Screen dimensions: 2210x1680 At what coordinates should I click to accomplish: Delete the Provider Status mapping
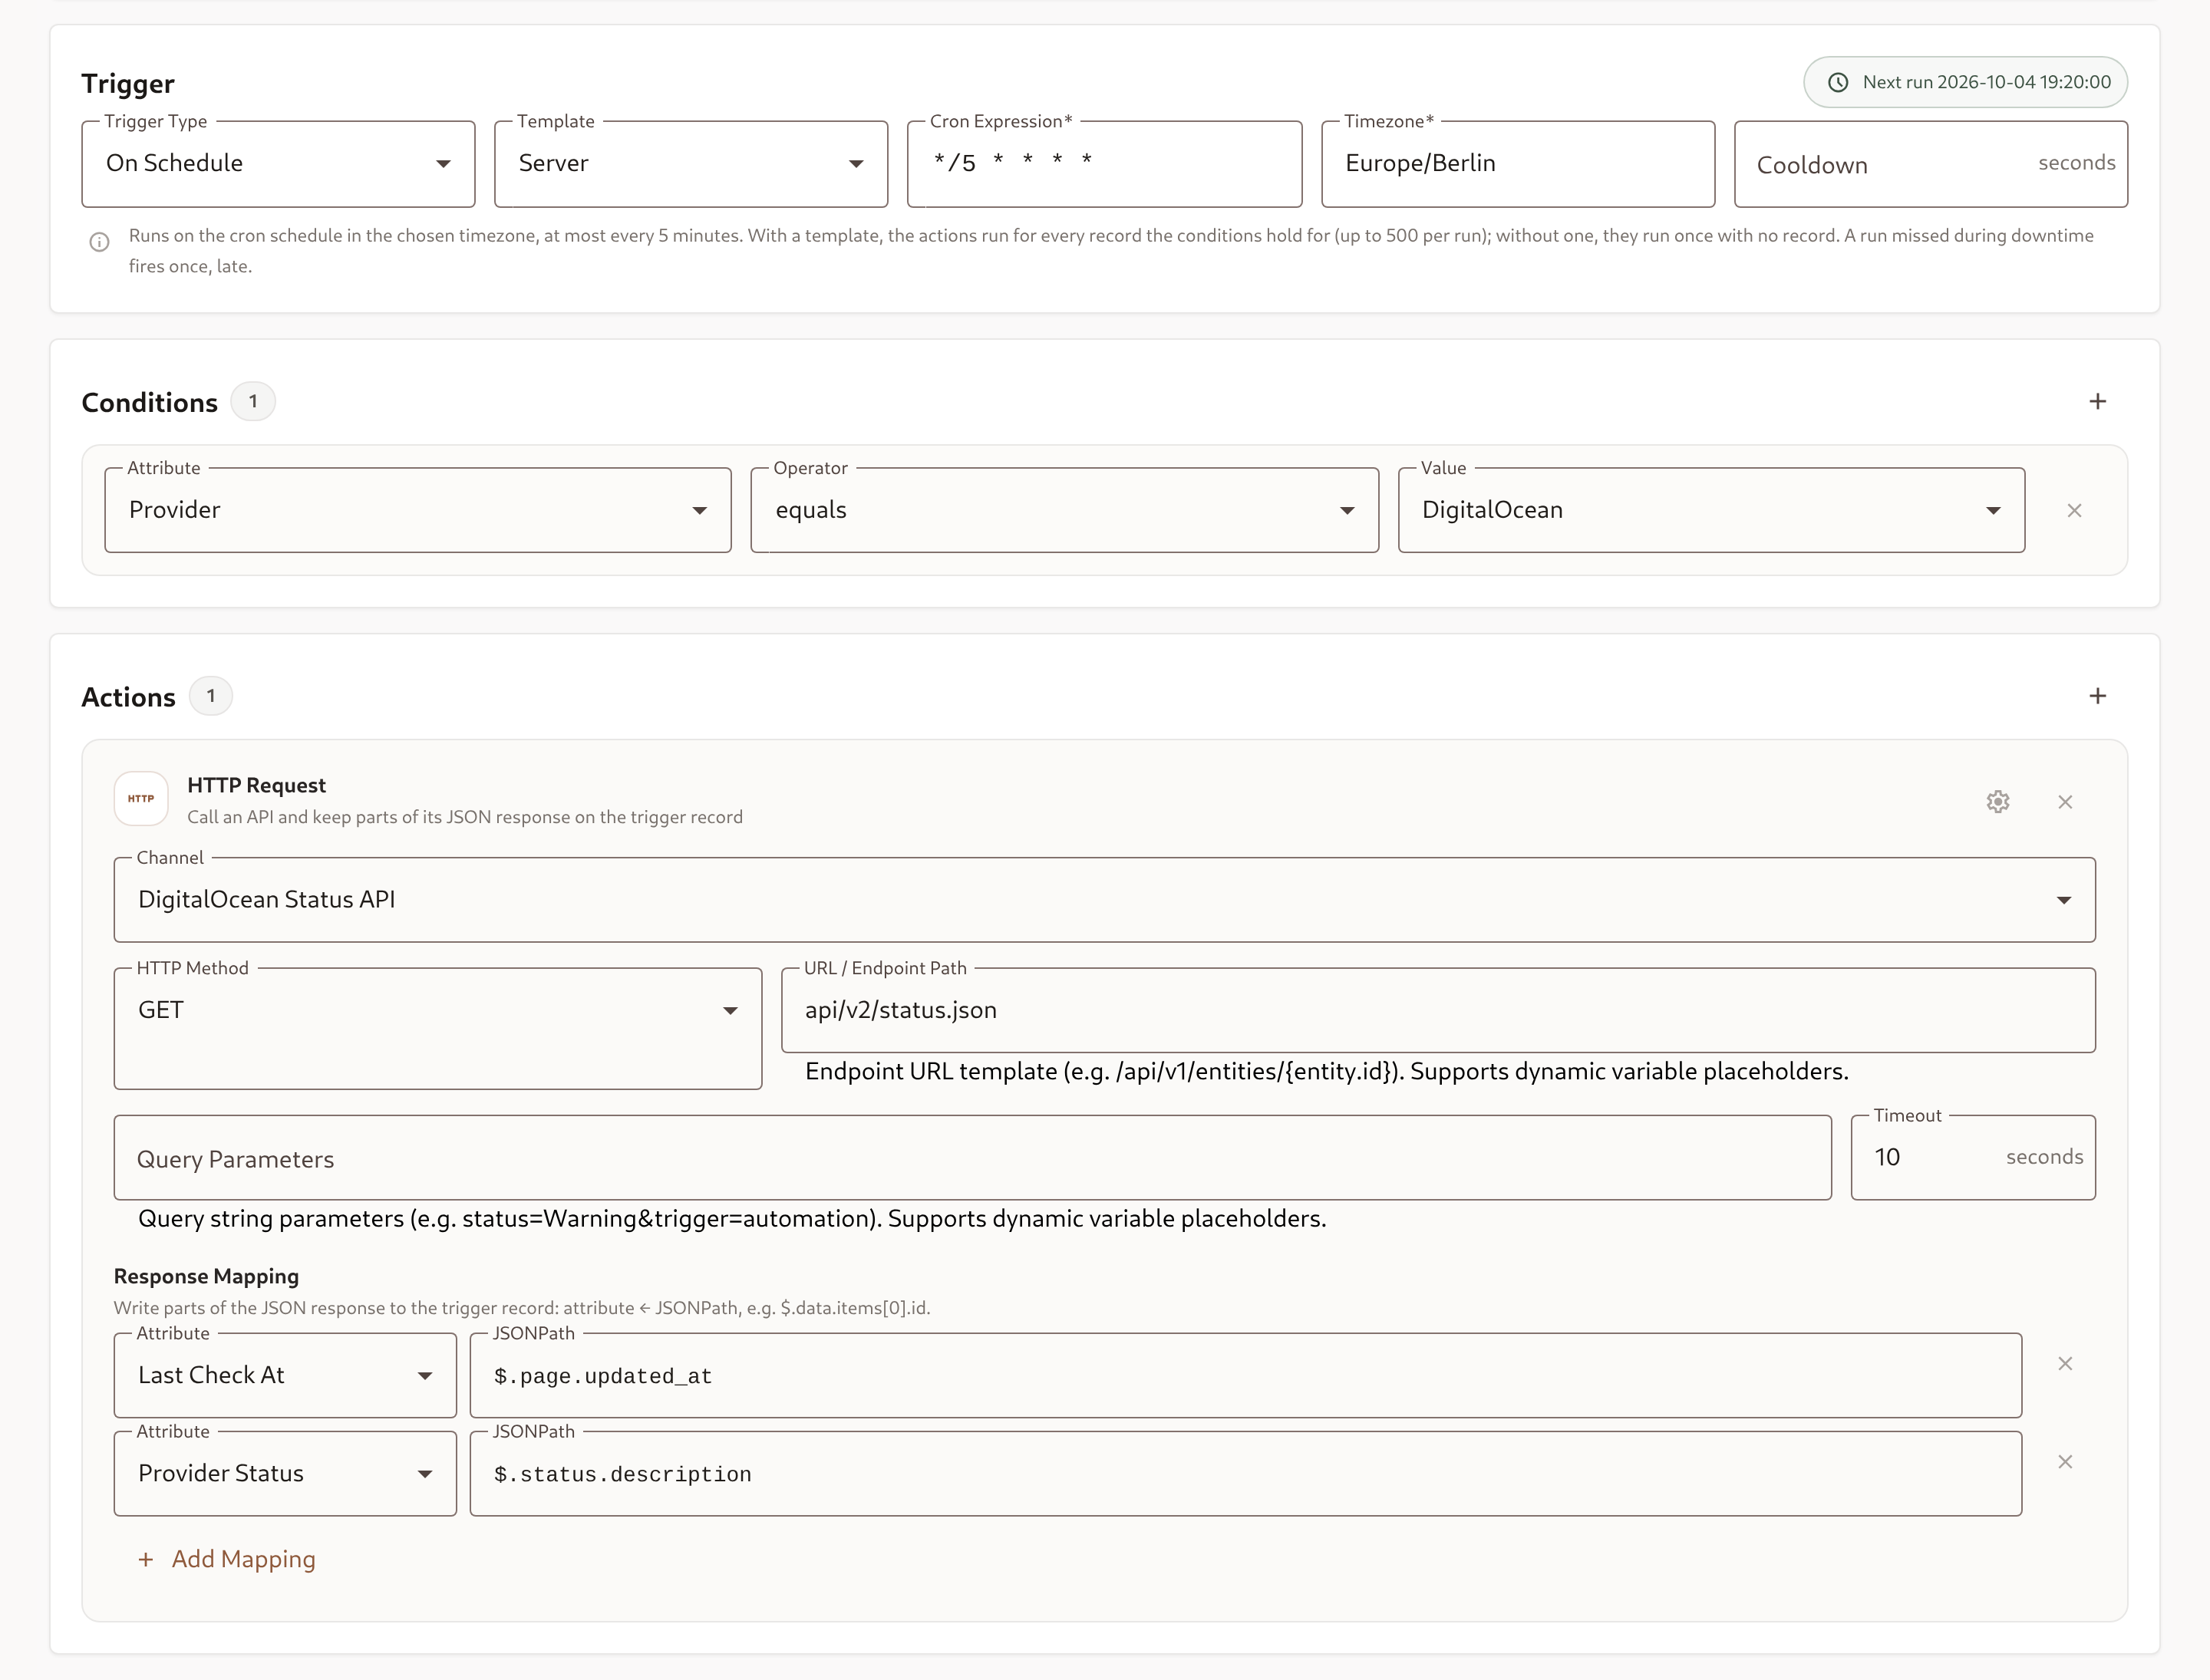tap(2065, 1462)
